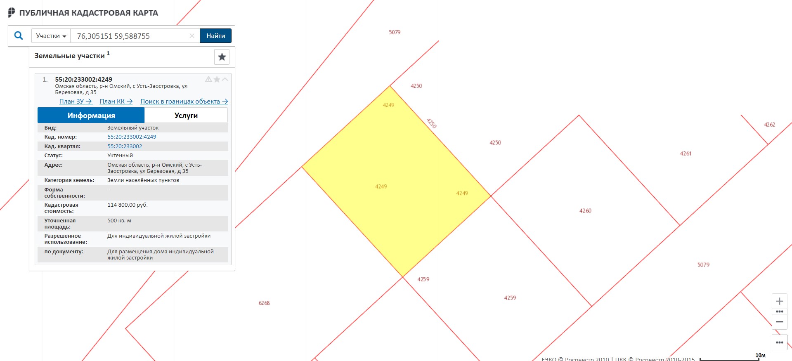Click the small star icon on result 4249
Viewport: 792px width, 361px height.
coord(217,79)
